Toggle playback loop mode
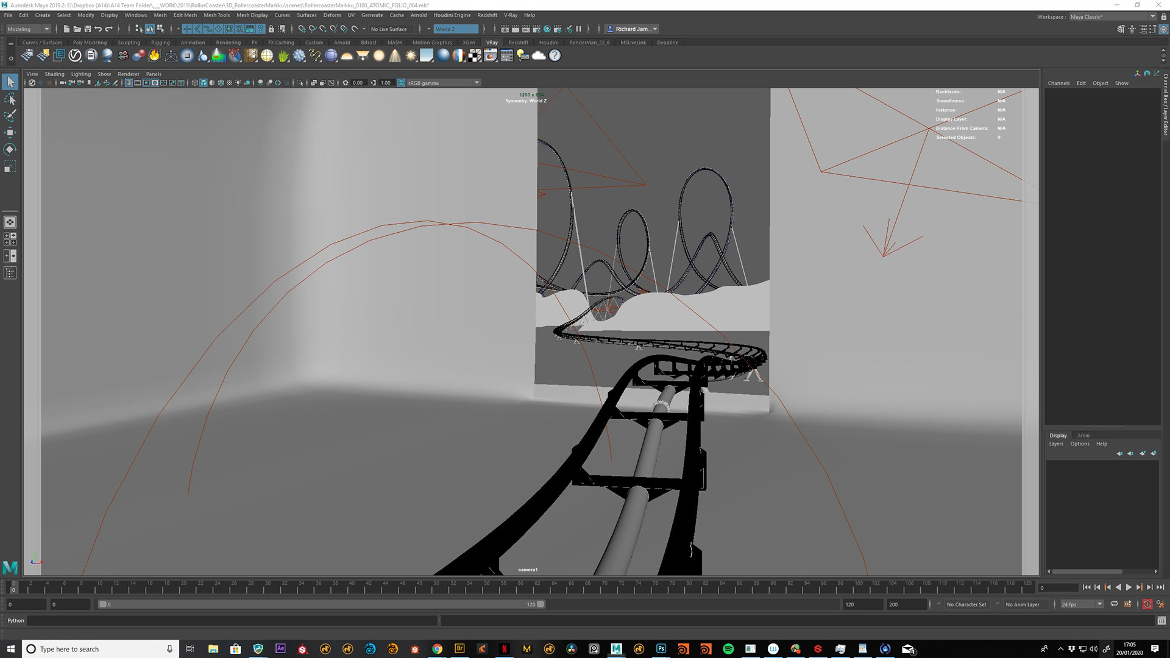 click(1114, 604)
